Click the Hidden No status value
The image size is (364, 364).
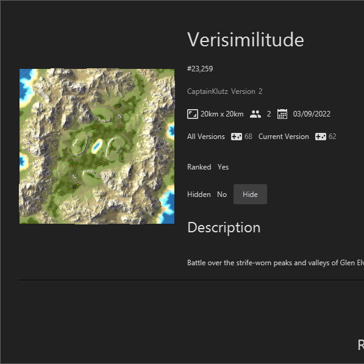point(222,194)
